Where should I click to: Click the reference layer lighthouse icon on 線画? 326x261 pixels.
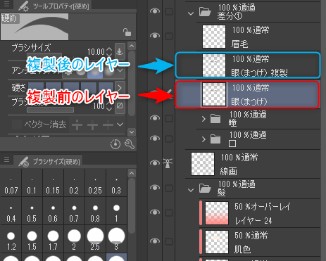click(x=168, y=163)
